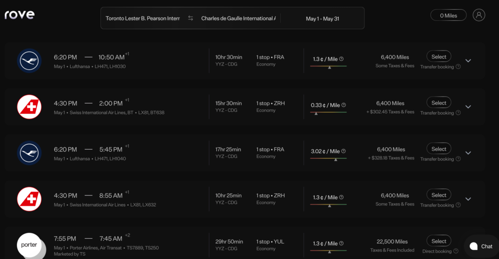Open the May 1 - May 31 date picker

click(322, 18)
